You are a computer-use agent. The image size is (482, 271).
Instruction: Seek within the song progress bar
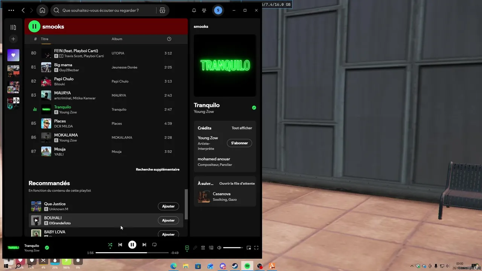pyautogui.click(x=132, y=253)
